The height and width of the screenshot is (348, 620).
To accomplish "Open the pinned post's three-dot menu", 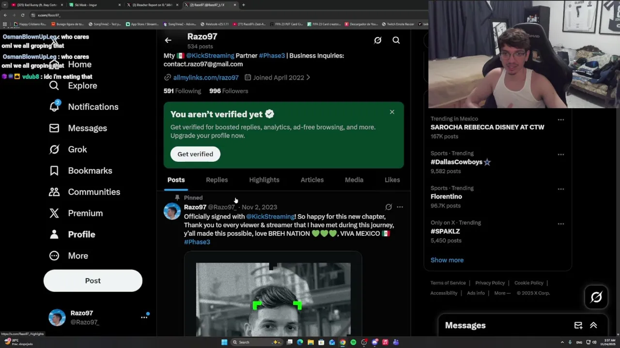I will 400,207.
